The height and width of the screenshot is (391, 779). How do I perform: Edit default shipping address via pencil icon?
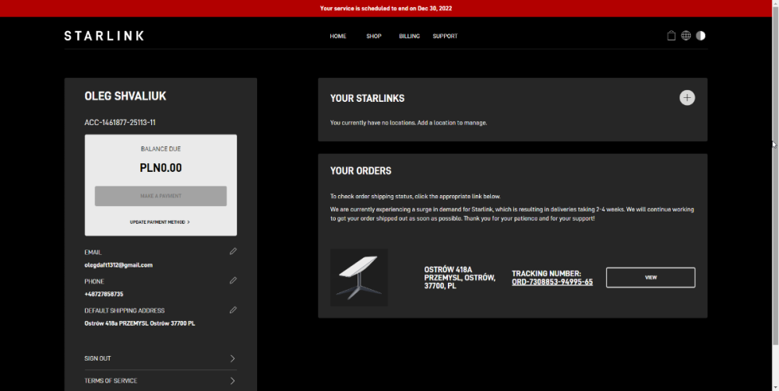point(233,309)
